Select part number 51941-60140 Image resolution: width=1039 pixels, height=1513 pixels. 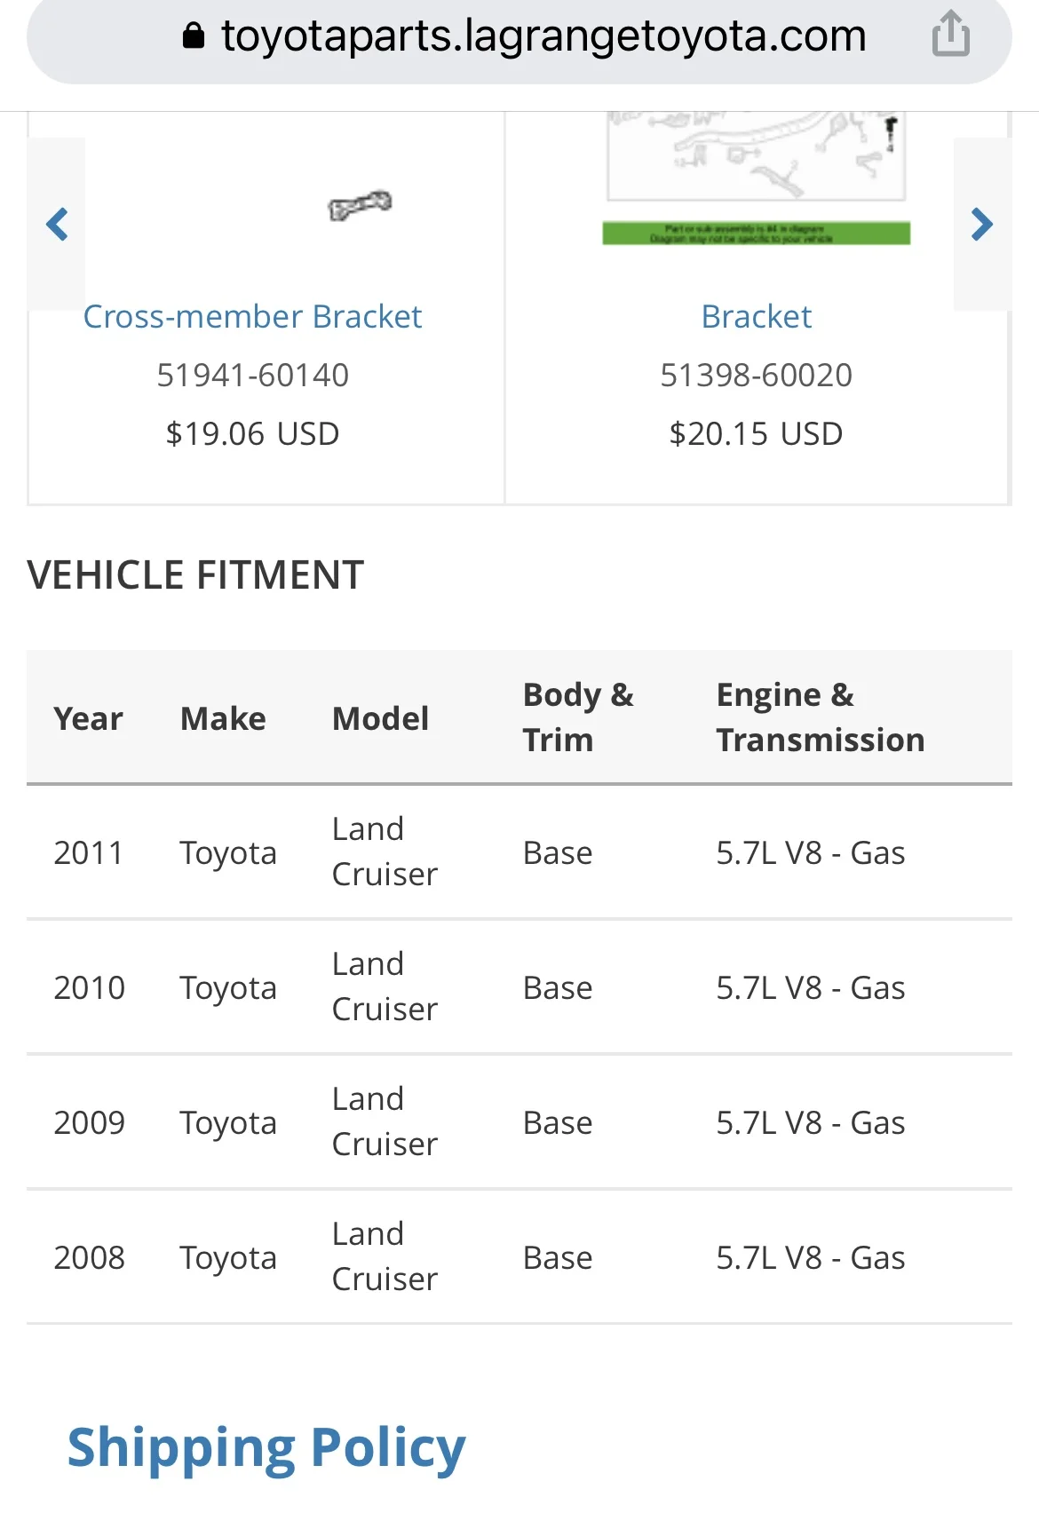[x=252, y=376]
